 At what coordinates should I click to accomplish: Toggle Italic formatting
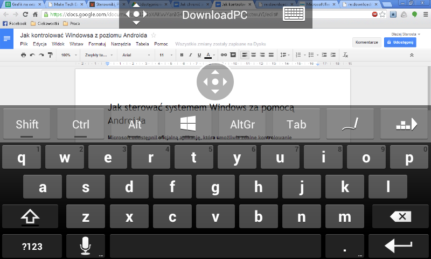(190, 55)
